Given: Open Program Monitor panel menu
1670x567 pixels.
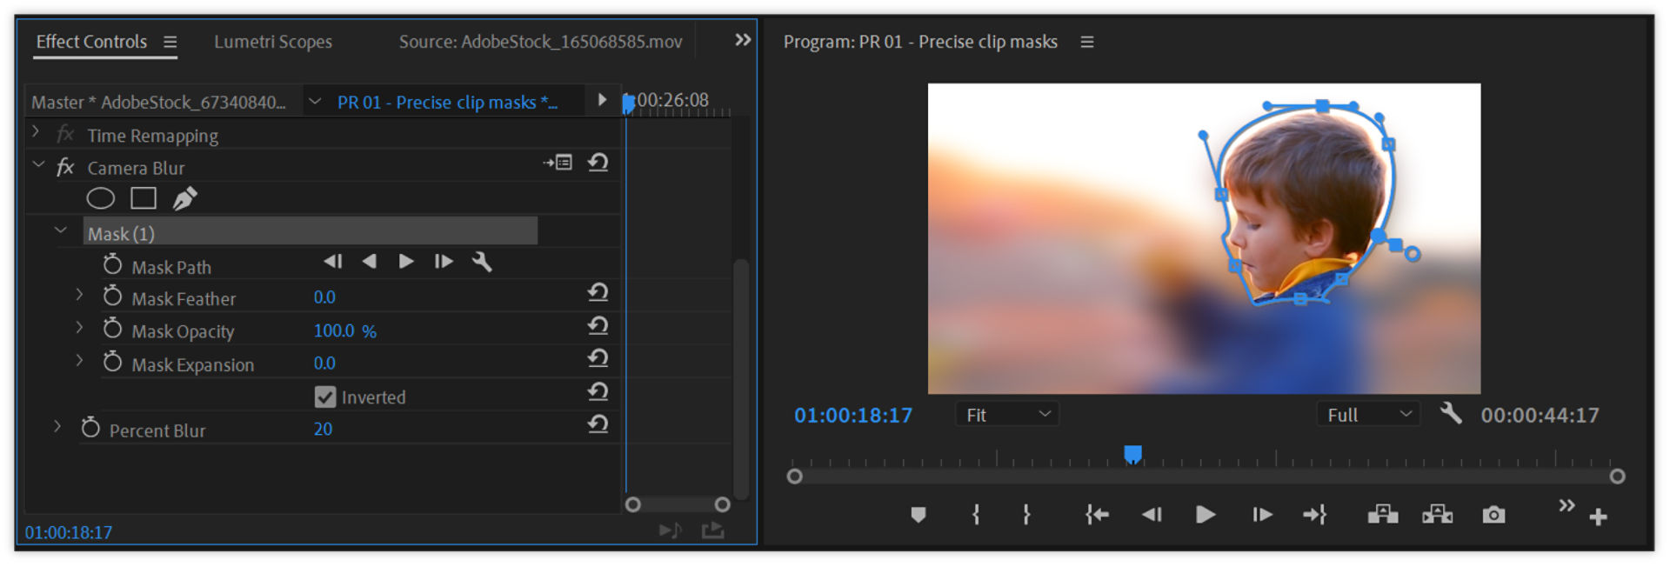Looking at the screenshot, I should point(1087,42).
